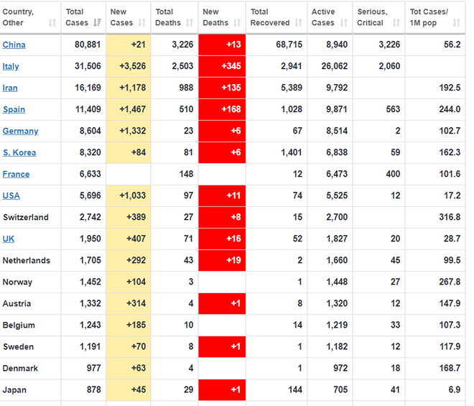This screenshot has height=406, width=474.
Task: Click China's total cases 80,881
Action: pos(88,45)
